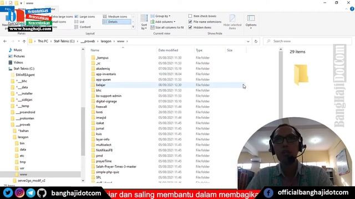Click This PC in address breadcrumb

tap(43, 41)
